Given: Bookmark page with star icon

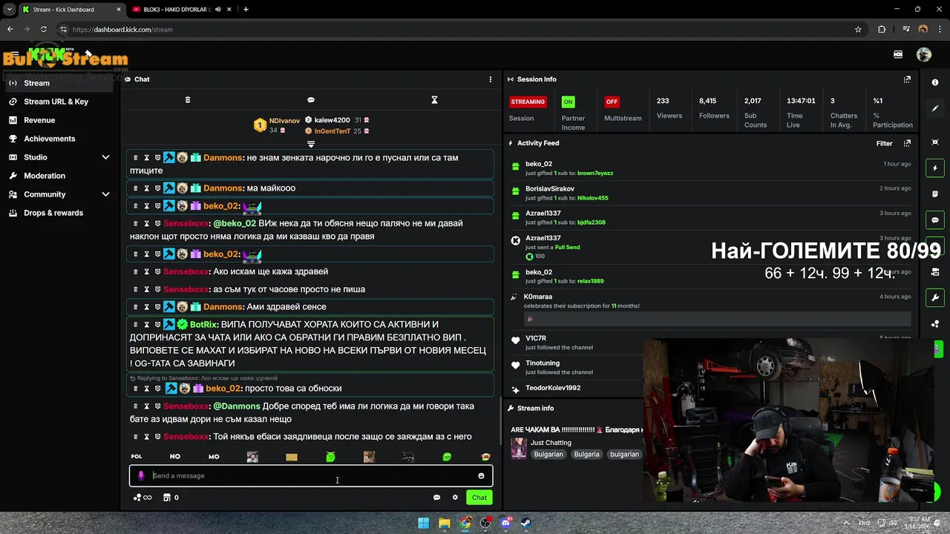Looking at the screenshot, I should 858,30.
